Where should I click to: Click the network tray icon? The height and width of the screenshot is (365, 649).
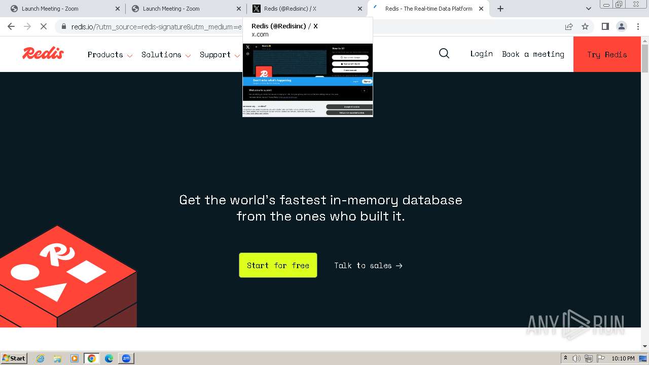[589, 358]
